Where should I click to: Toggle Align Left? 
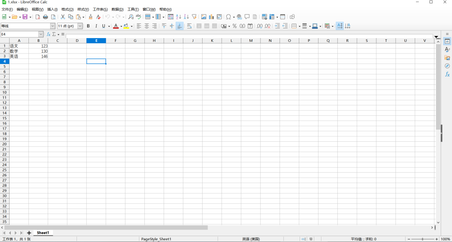point(139,26)
